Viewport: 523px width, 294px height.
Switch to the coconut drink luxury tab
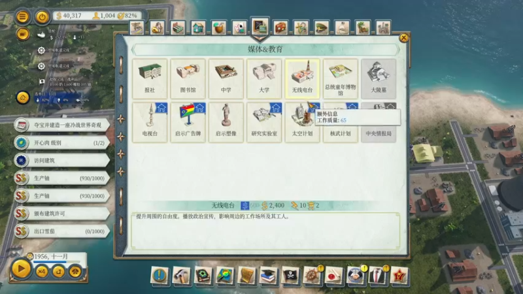coord(219,27)
